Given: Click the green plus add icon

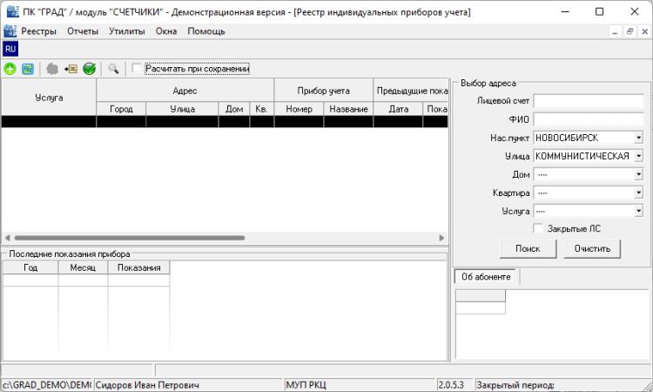Looking at the screenshot, I should [x=10, y=69].
